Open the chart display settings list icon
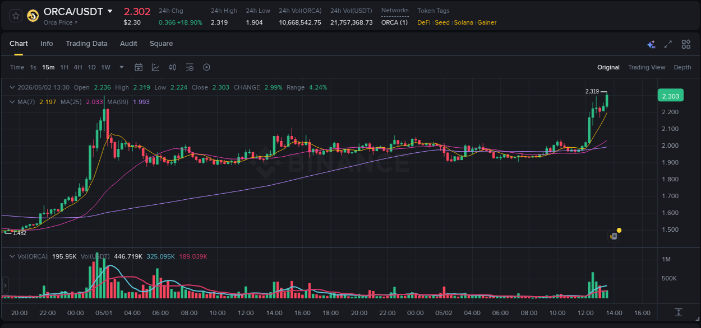This screenshot has height=328, width=701. pos(190,67)
